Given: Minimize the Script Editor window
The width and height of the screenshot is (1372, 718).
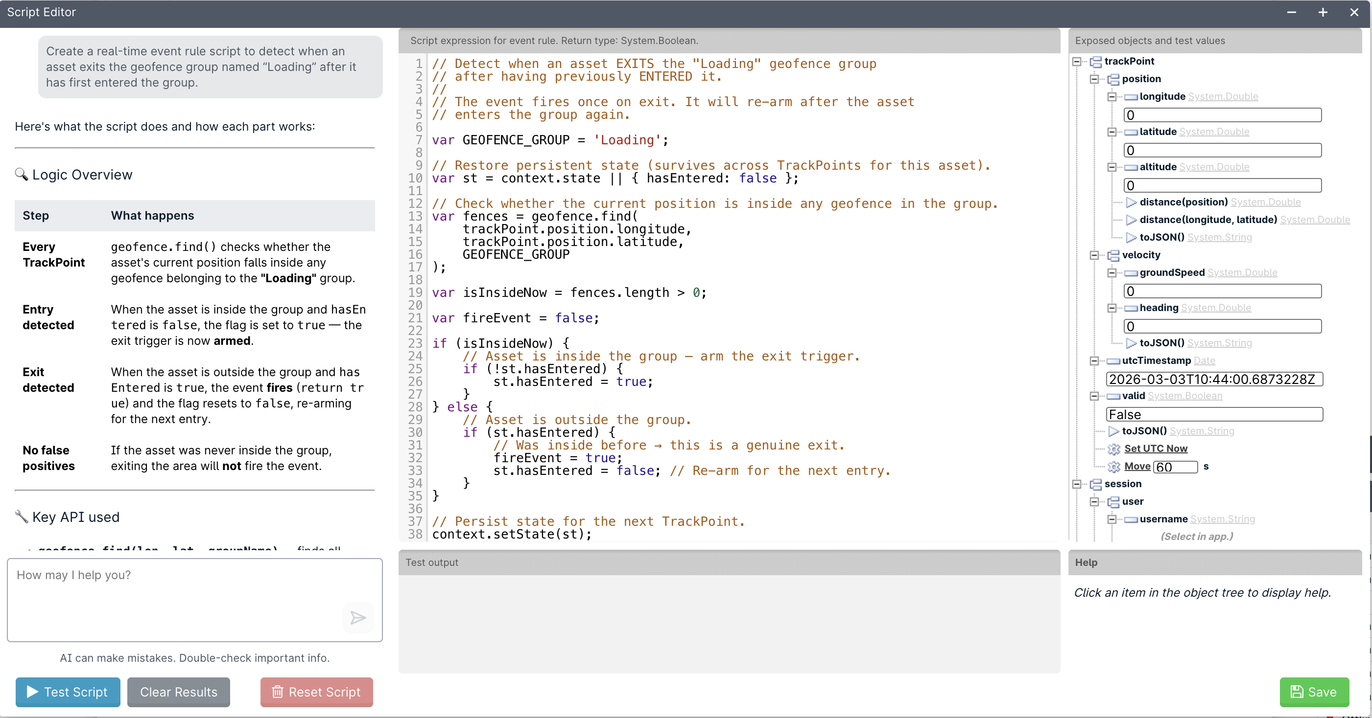Looking at the screenshot, I should click(x=1291, y=12).
